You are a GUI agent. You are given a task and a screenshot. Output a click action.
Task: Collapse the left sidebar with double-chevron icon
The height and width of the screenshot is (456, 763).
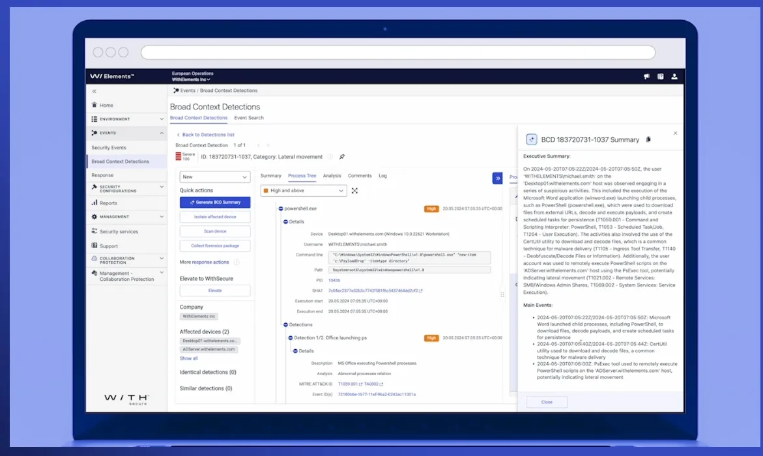(x=94, y=91)
